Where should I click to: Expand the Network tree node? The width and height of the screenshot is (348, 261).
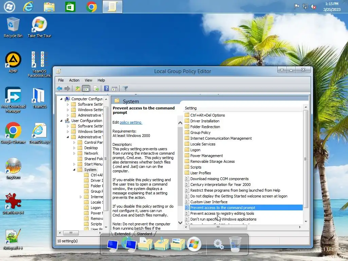(74, 153)
